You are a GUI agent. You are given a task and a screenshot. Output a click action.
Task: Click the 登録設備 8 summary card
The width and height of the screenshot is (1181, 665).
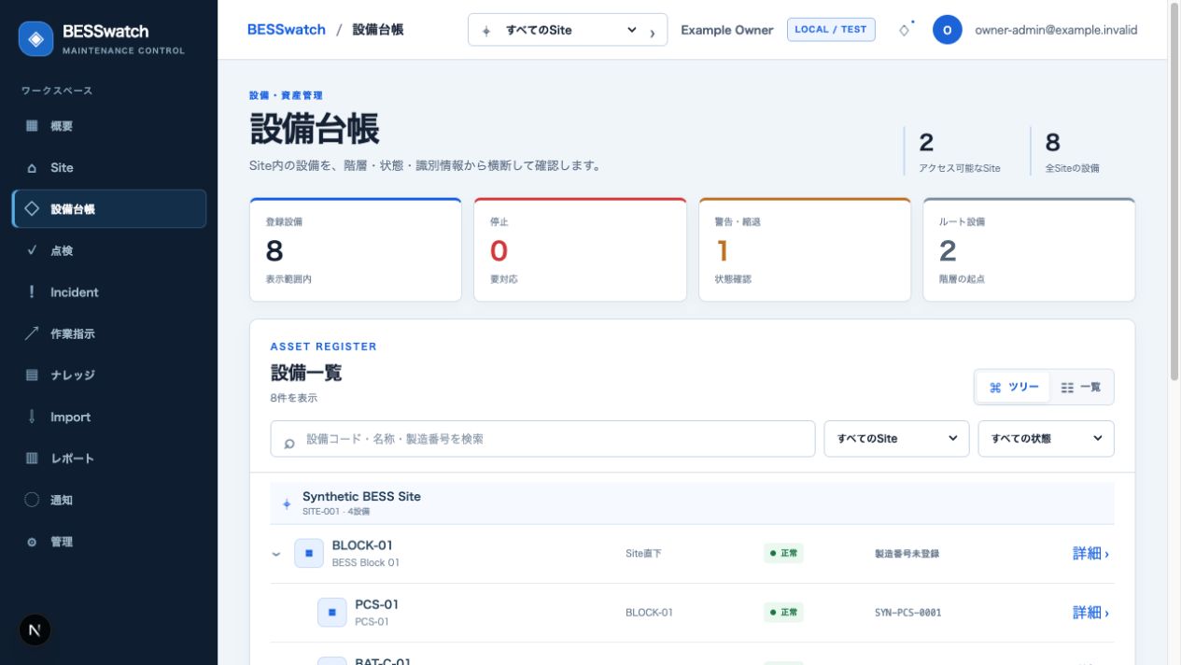(x=356, y=249)
